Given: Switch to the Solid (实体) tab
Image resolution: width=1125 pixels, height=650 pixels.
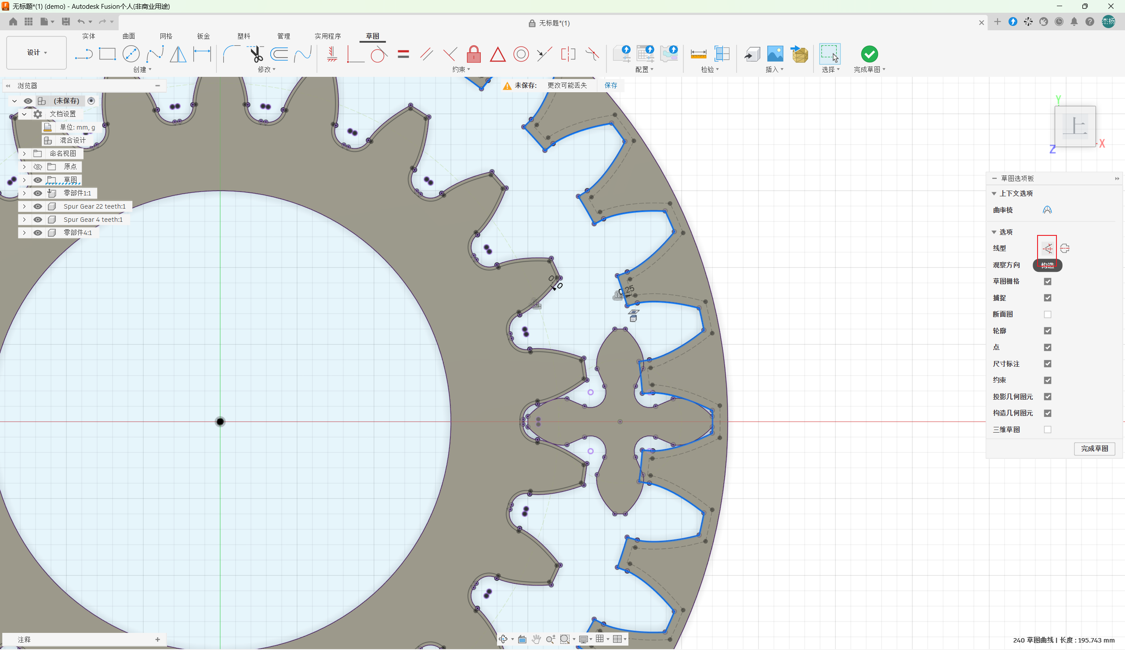Looking at the screenshot, I should click(x=88, y=36).
